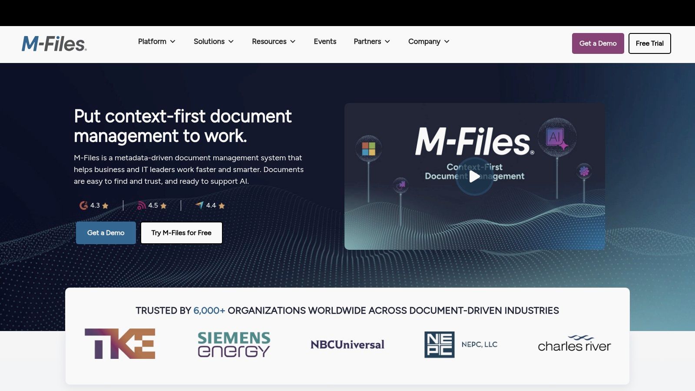Image resolution: width=695 pixels, height=391 pixels.
Task: Click the purple Get a Demo header button
Action: [x=598, y=43]
